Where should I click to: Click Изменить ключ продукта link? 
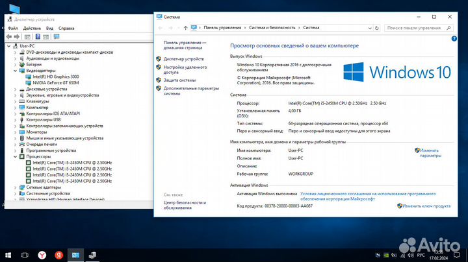(x=426, y=206)
